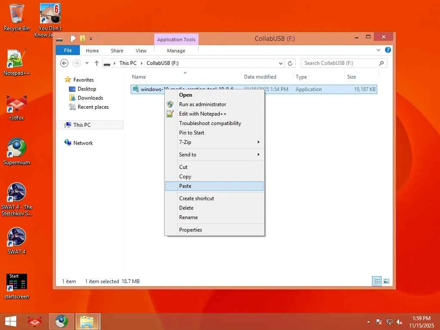Screen dimensions: 440x330
Task: Choose Cut in the context menu
Action: (x=214, y=167)
